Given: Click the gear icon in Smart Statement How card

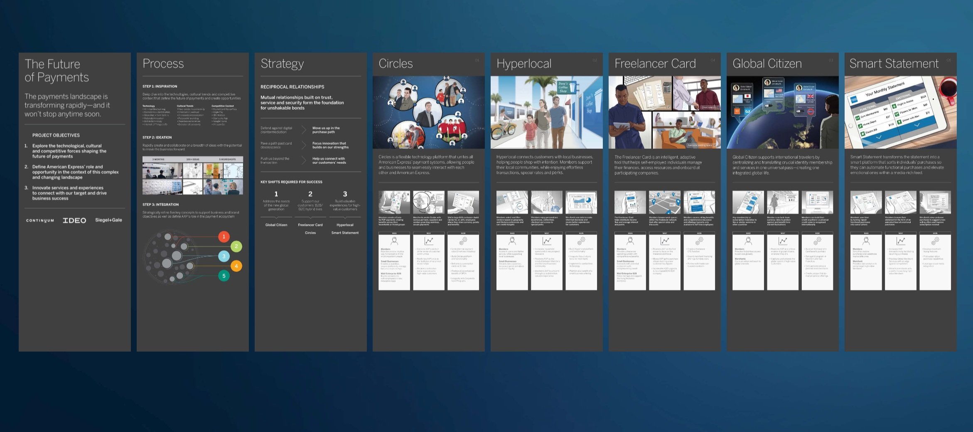Looking at the screenshot, I should [935, 240].
